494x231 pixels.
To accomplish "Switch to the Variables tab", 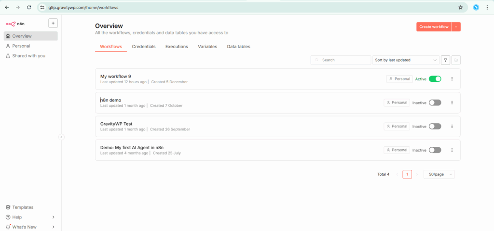I will [207, 47].
